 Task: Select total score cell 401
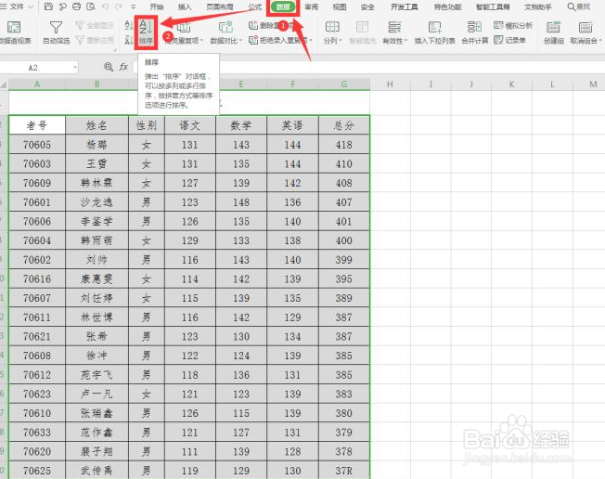coord(343,222)
